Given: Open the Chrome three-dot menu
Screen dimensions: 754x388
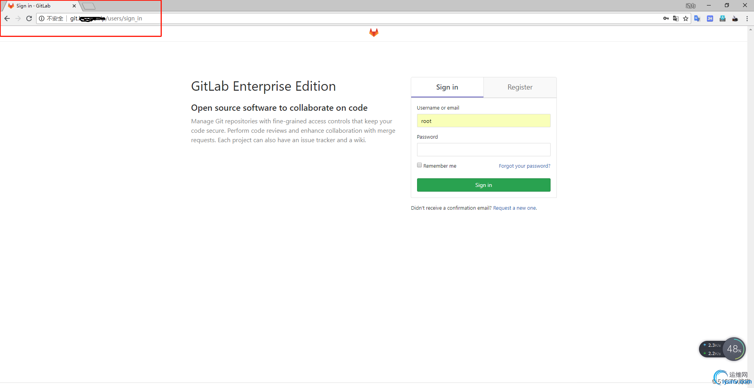Looking at the screenshot, I should click(747, 18).
